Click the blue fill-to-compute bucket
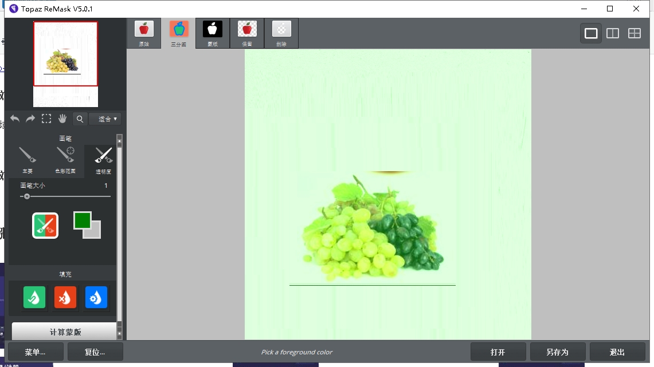 (x=96, y=297)
